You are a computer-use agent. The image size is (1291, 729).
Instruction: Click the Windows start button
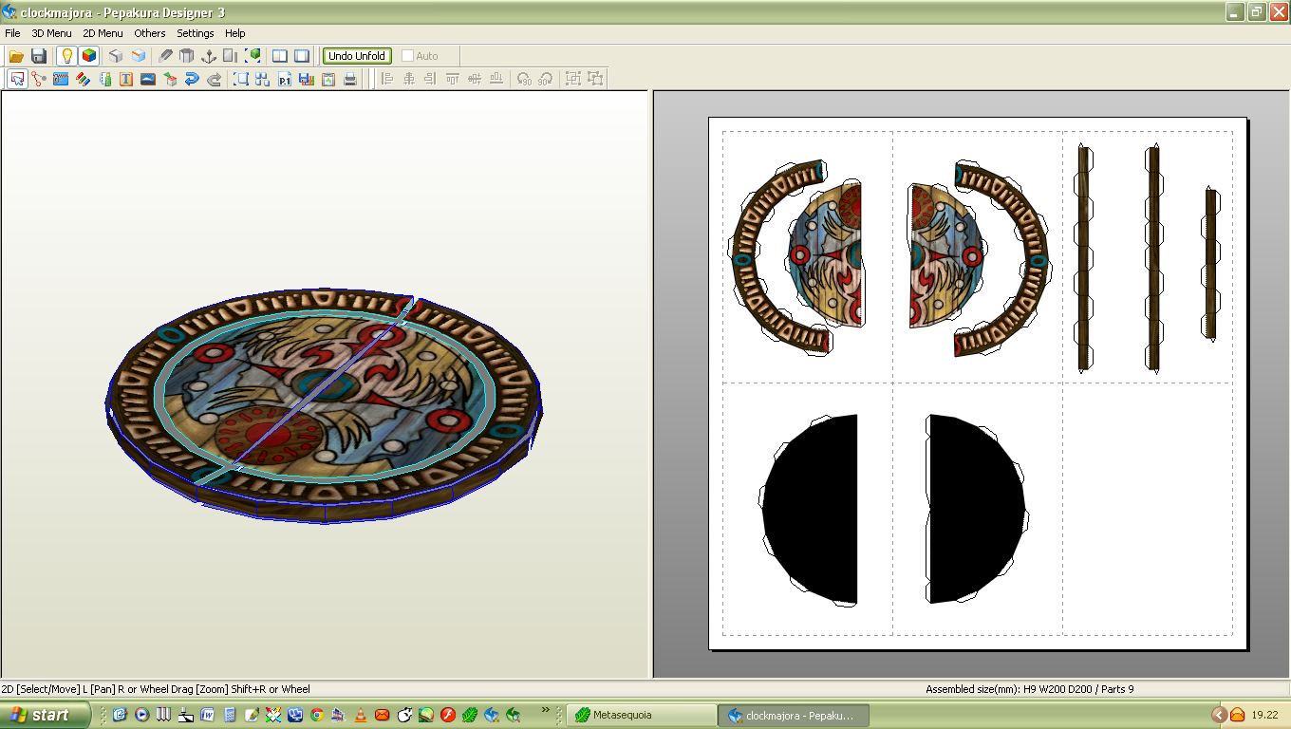46,715
